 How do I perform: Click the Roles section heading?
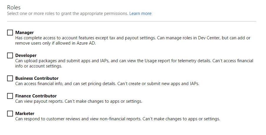tap(14, 7)
